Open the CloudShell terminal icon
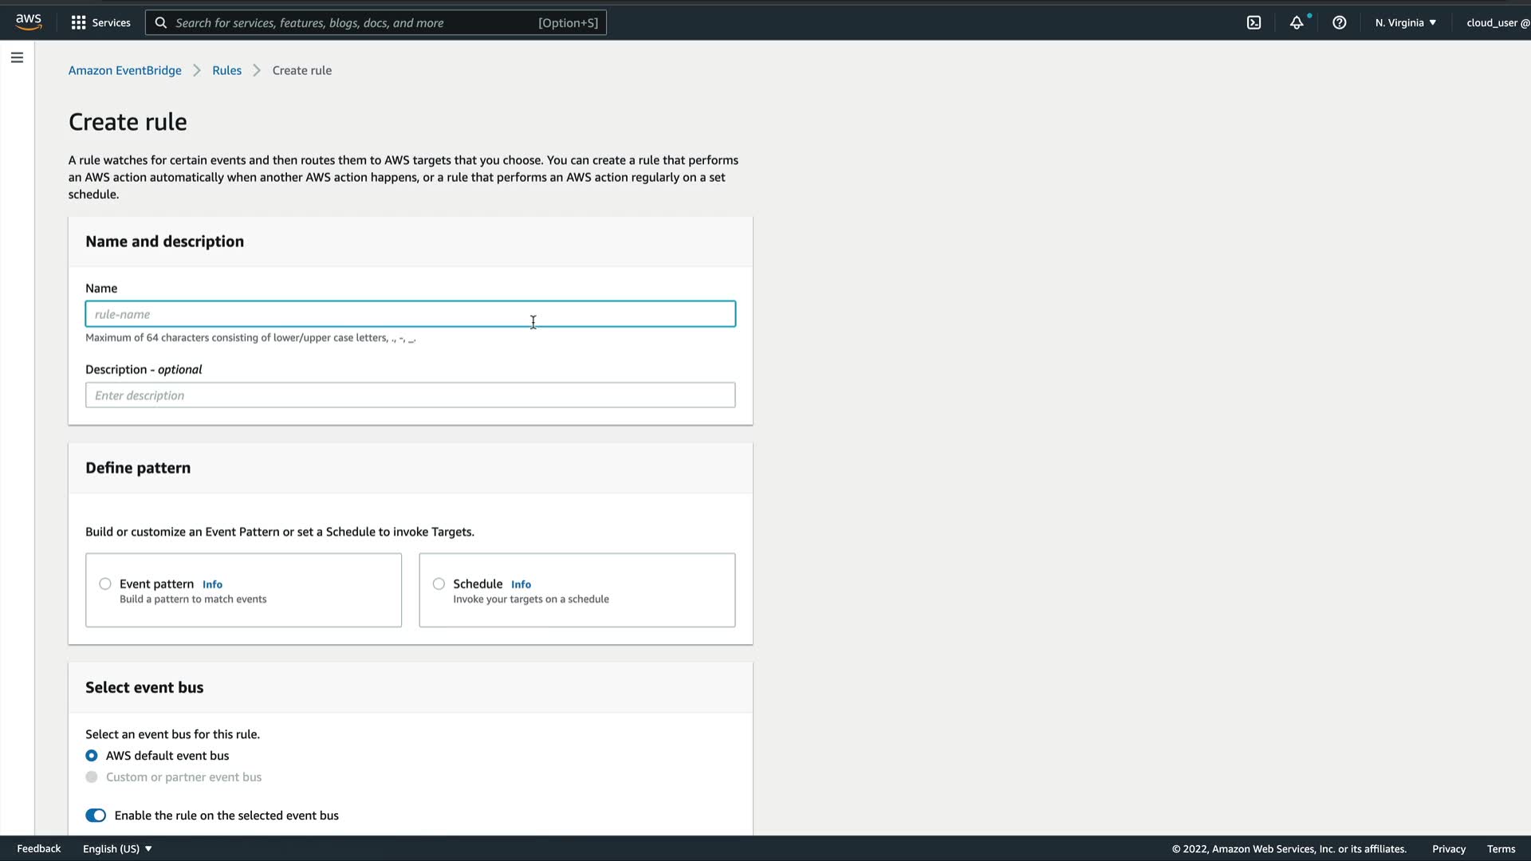 click(1254, 22)
